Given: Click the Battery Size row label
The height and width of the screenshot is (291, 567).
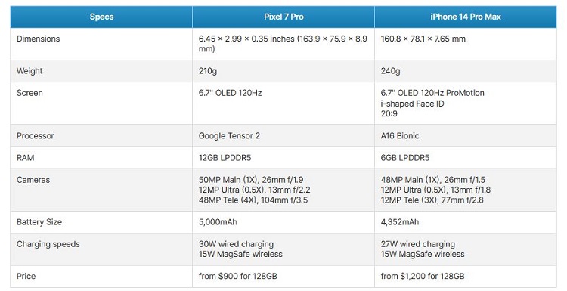Looking at the screenshot, I should click(39, 222).
